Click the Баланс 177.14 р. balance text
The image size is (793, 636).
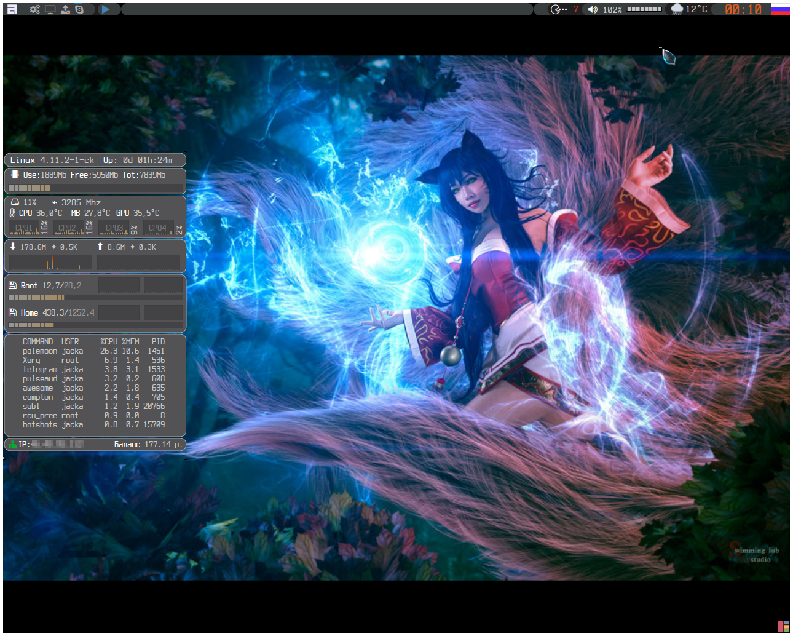click(148, 444)
